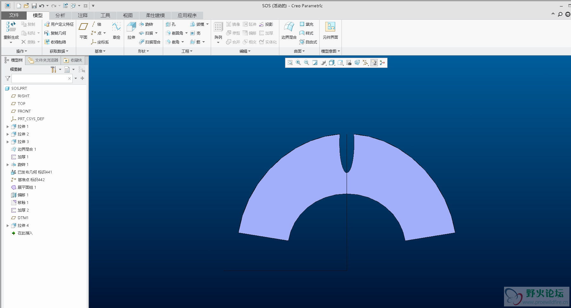Open the 文件 menu
This screenshot has width=571, height=308.
pyautogui.click(x=14, y=15)
